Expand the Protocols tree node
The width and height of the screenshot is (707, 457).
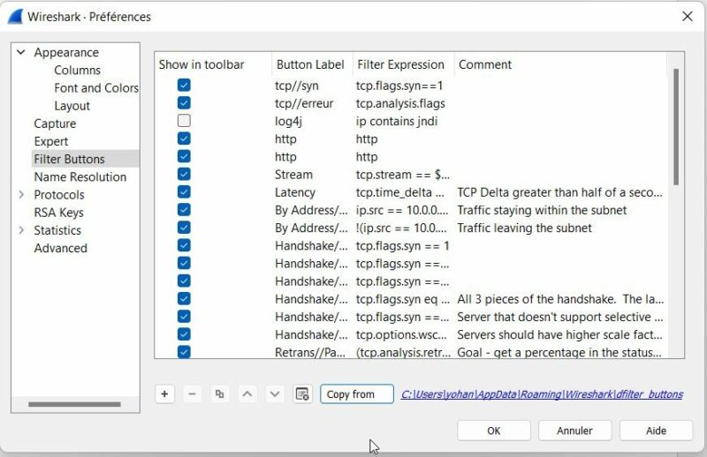tap(20, 194)
